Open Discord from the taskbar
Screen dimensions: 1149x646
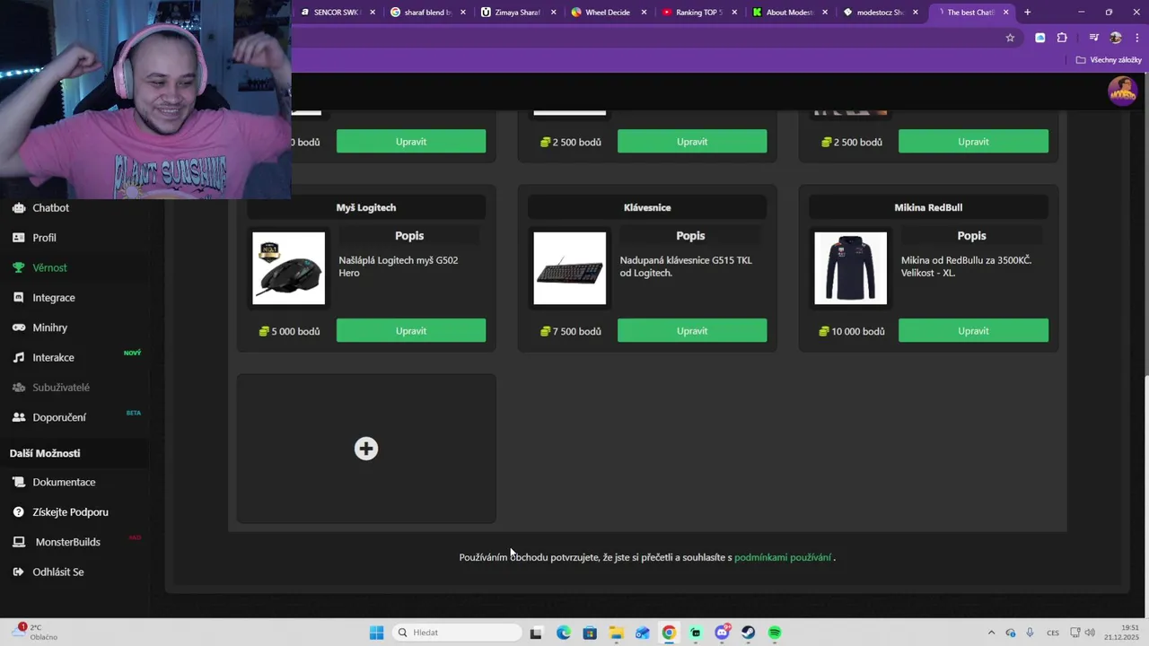tap(722, 633)
